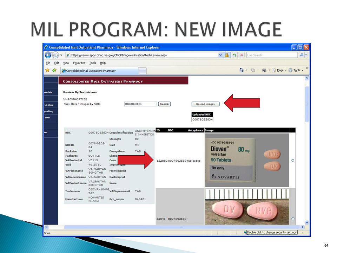The image size is (337, 253).
Task: Open a new blank tab
Action: coord(143,71)
